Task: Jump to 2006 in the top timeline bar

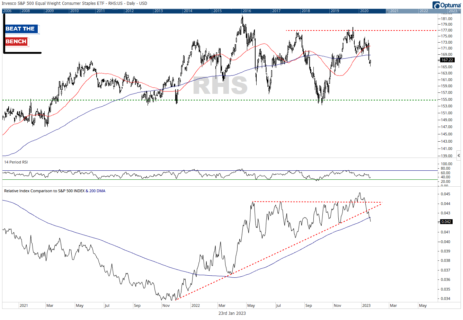Action: tap(7, 11)
